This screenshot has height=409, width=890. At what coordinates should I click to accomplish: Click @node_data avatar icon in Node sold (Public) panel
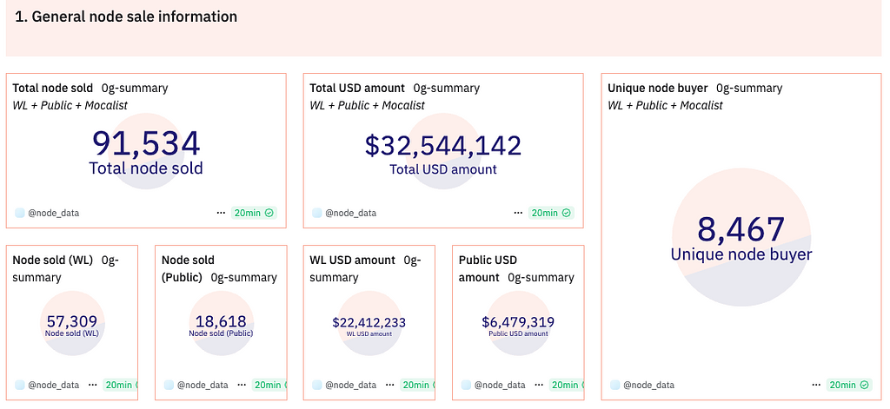[x=169, y=385]
